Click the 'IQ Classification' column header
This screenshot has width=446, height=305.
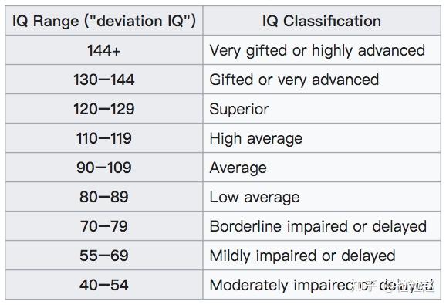(x=322, y=21)
